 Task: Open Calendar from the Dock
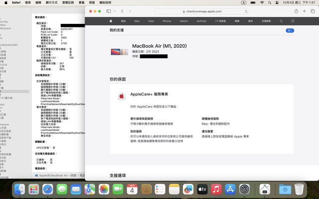click(x=132, y=189)
